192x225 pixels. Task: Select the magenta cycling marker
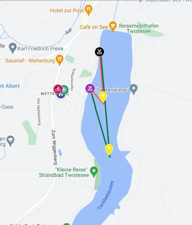tap(58, 89)
